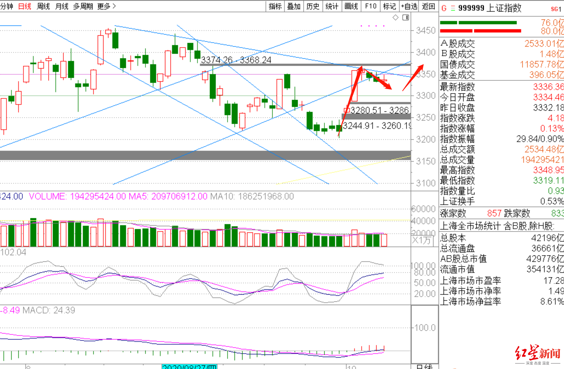564x369 pixels.
Task: Click the B股成交 row
Action: click(502, 54)
